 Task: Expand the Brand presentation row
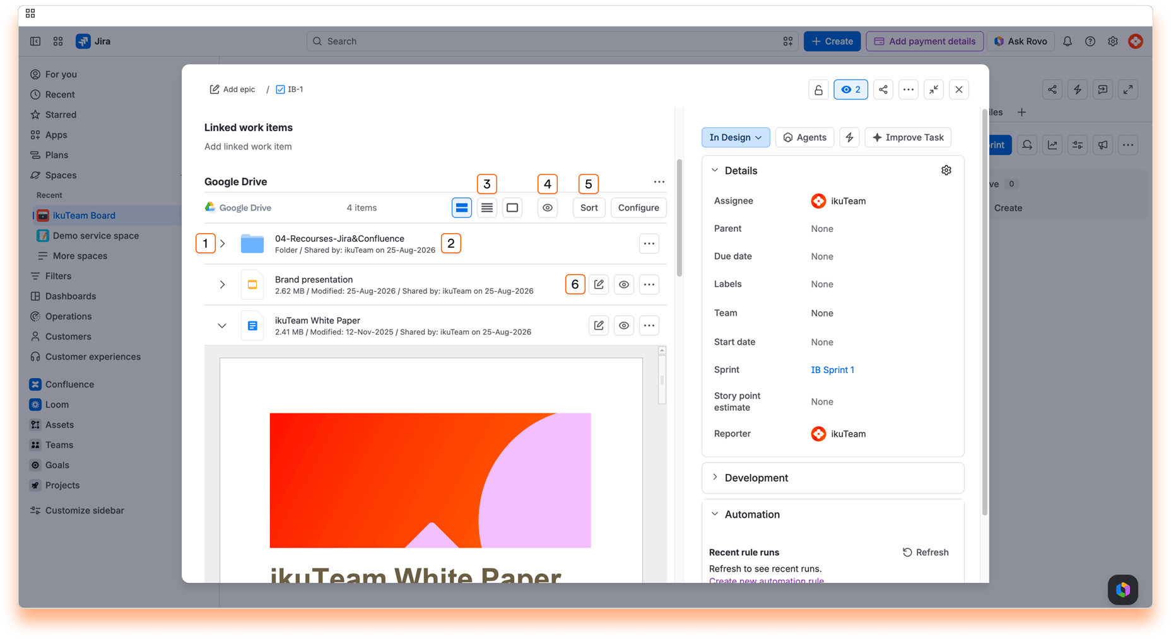pos(222,284)
